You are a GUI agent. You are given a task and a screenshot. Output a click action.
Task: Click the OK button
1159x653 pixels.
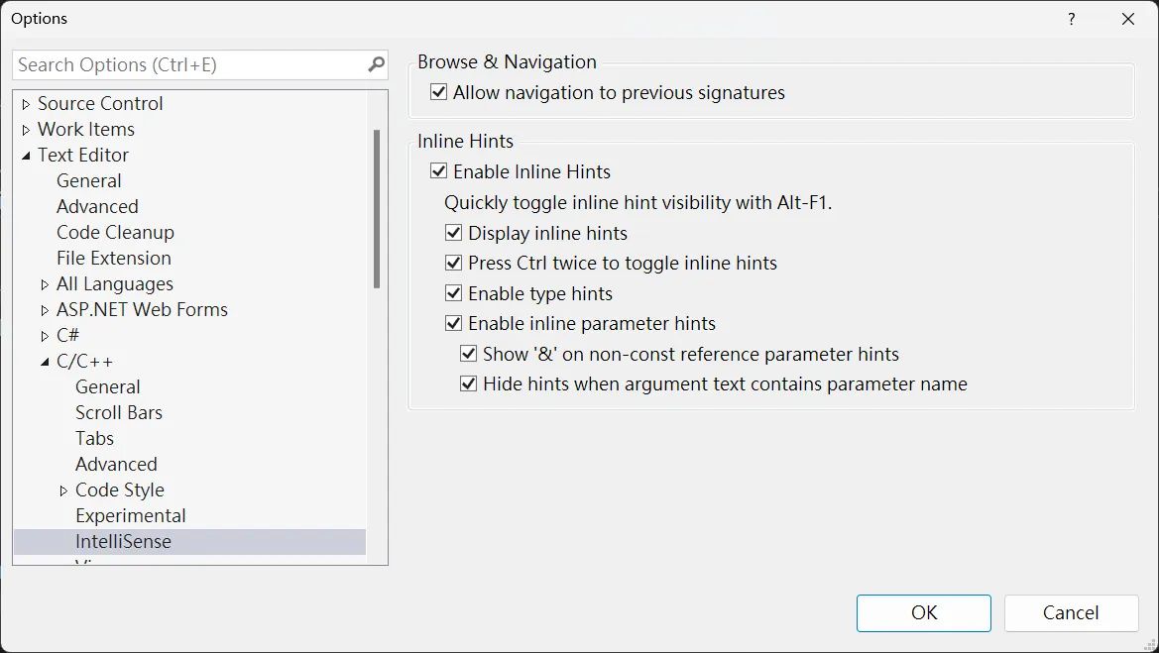923,613
